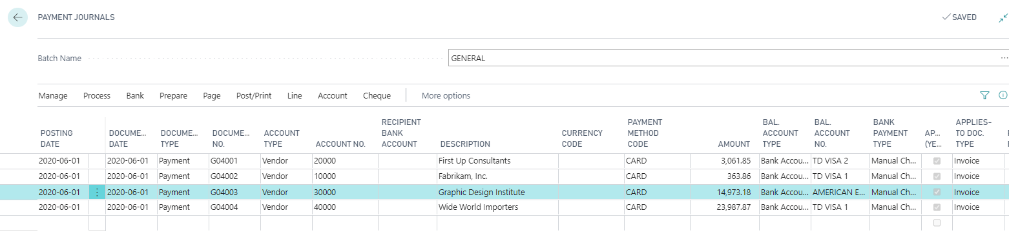Click the back arrow button
Image resolution: width=1009 pixels, height=235 pixels.
pos(17,17)
